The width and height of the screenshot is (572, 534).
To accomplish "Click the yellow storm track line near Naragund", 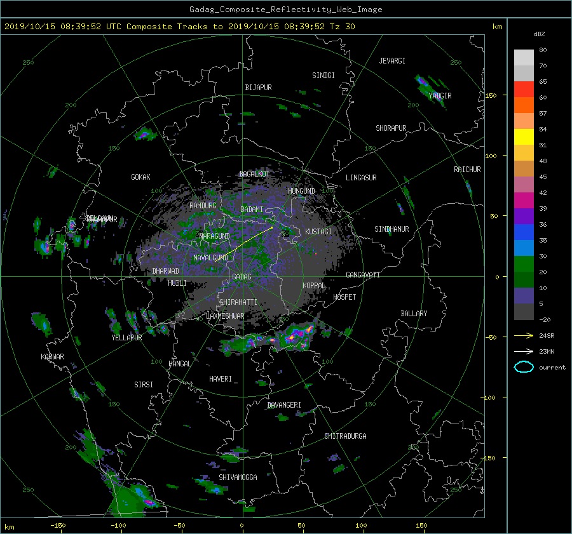I will click(x=243, y=244).
